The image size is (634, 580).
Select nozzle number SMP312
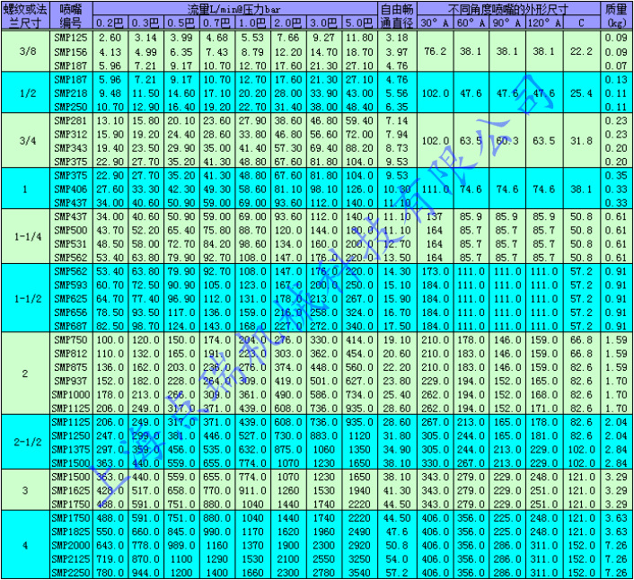(x=71, y=134)
